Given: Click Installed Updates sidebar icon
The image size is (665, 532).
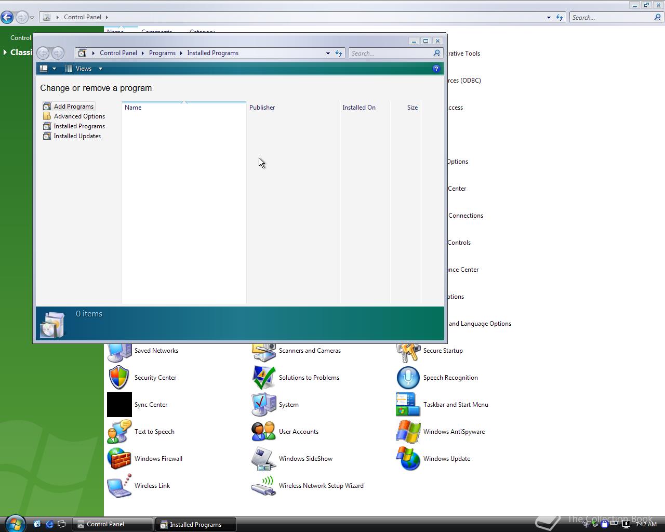Looking at the screenshot, I should (47, 136).
